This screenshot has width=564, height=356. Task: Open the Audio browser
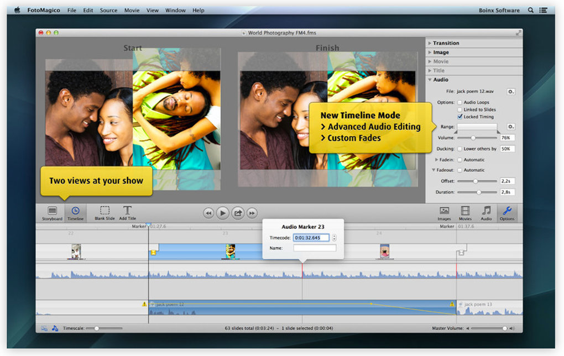pos(486,213)
